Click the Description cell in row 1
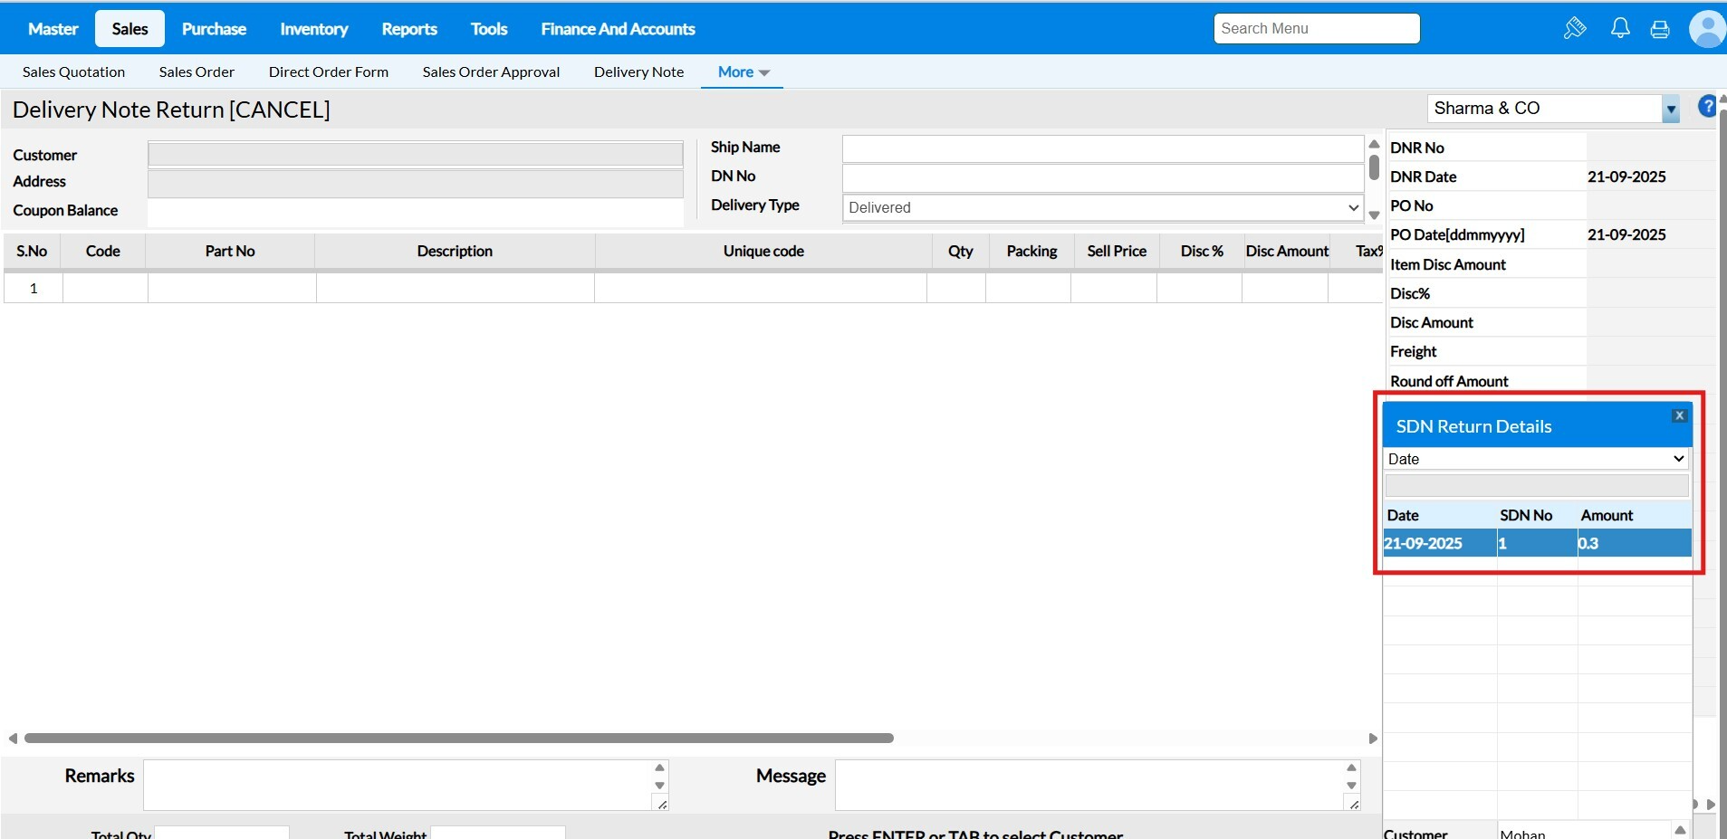The image size is (1727, 839). pyautogui.click(x=456, y=288)
